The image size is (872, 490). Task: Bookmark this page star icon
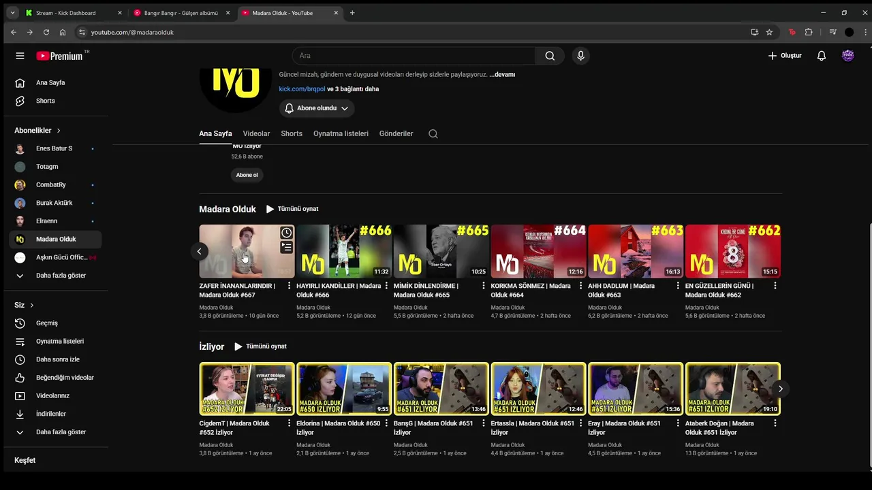pos(769,32)
